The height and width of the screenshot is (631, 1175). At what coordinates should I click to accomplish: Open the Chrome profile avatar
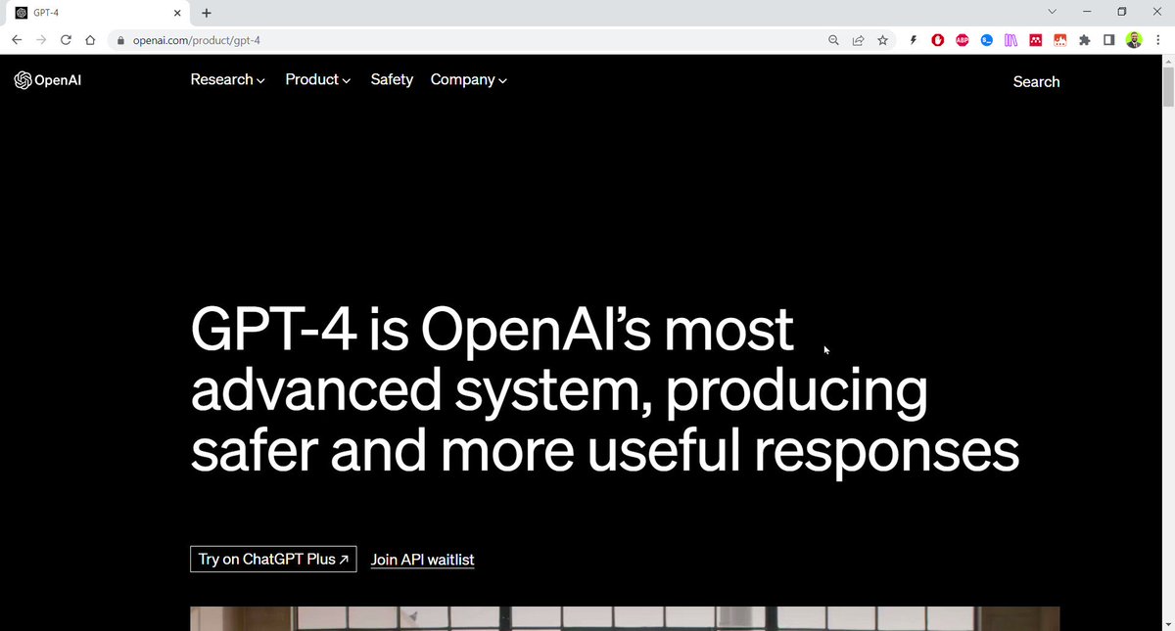pos(1134,40)
